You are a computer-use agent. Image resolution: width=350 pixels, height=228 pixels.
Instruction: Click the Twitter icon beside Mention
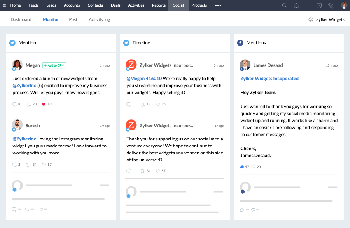12,43
